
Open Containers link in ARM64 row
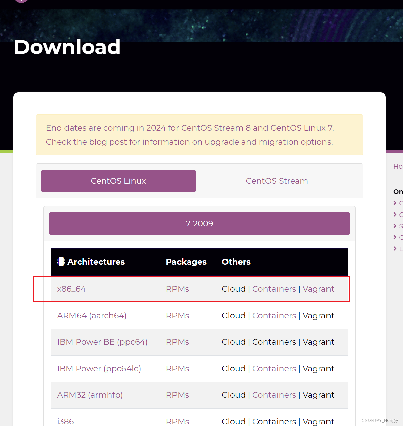coord(274,316)
